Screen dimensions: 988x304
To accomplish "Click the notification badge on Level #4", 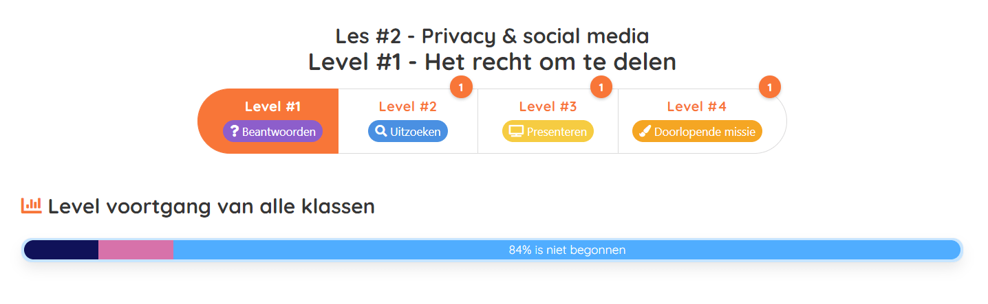I will pyautogui.click(x=770, y=87).
